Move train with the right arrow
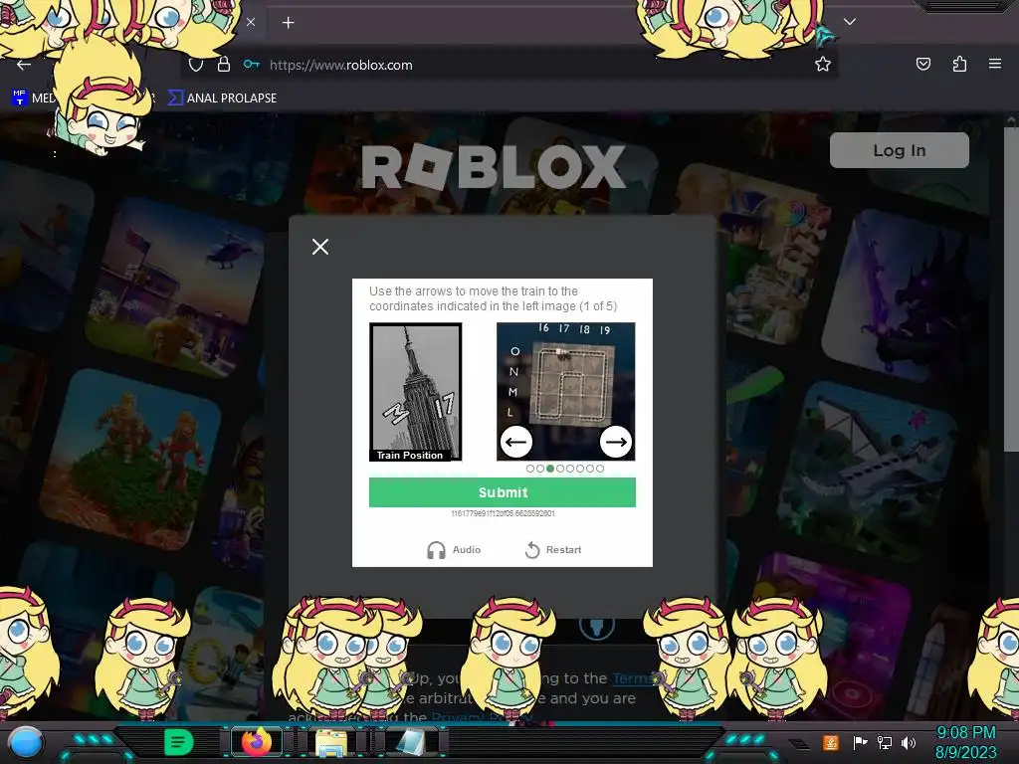 pyautogui.click(x=615, y=442)
